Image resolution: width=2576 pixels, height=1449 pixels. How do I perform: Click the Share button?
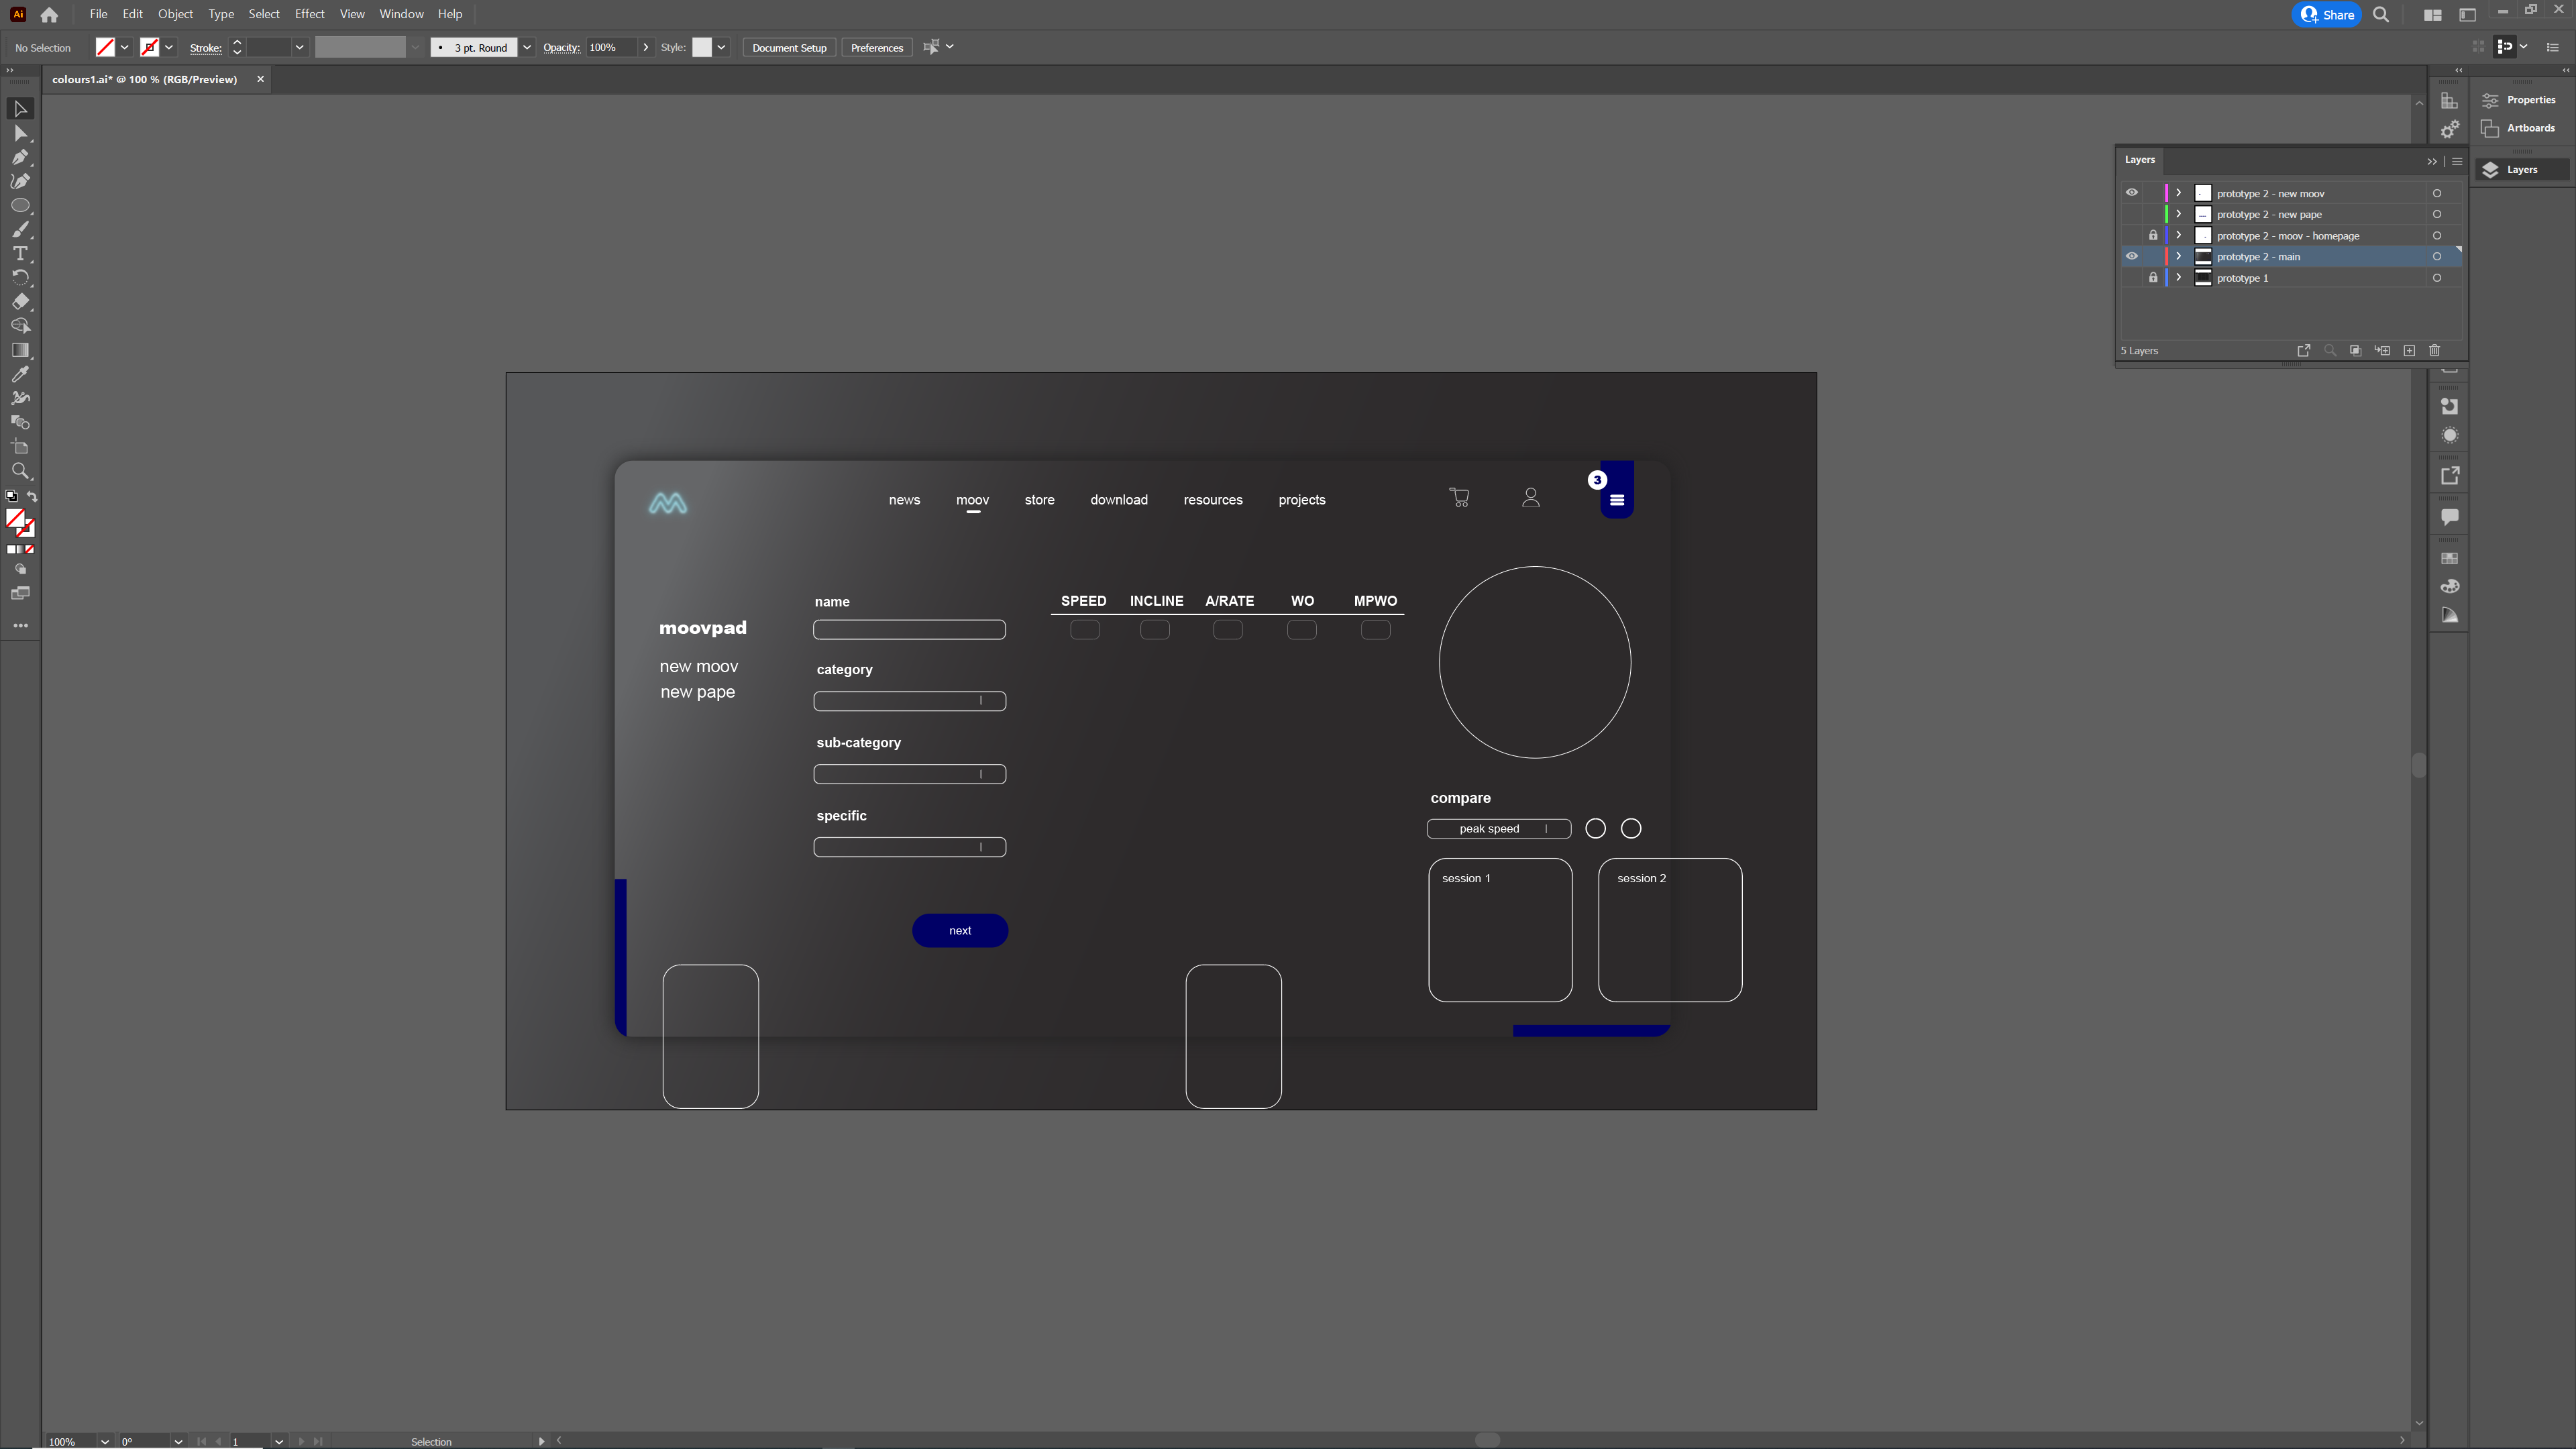point(2326,15)
